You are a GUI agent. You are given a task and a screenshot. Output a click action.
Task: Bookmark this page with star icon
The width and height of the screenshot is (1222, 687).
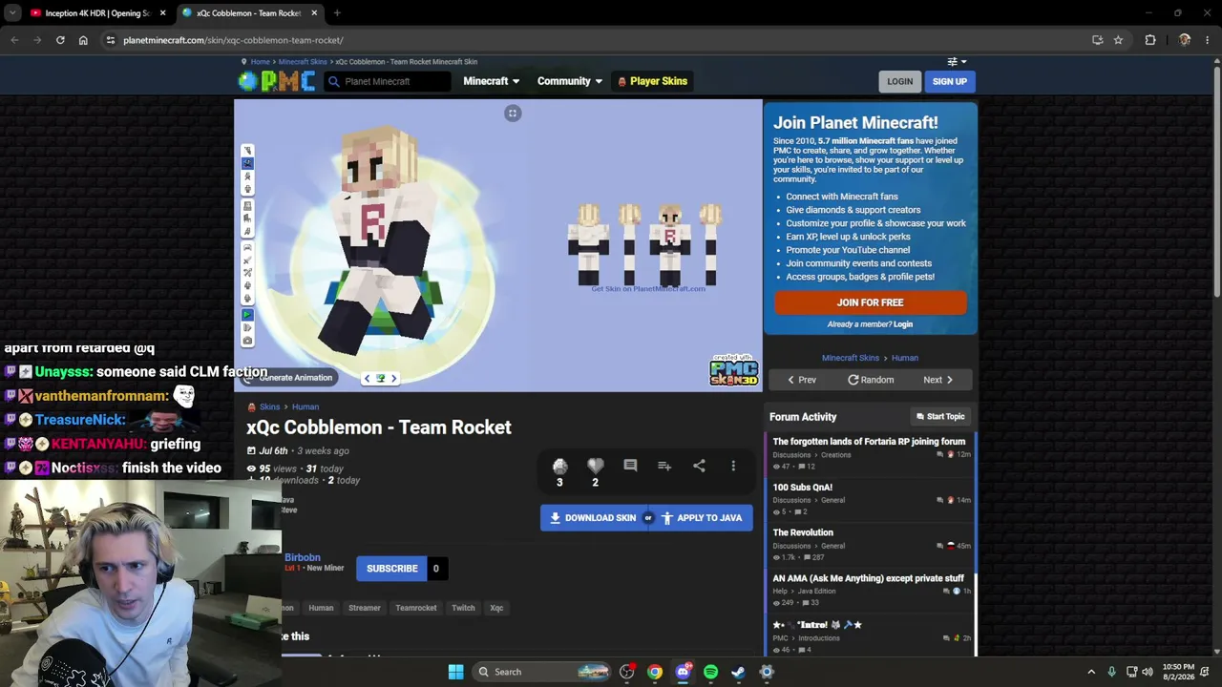pos(1118,40)
